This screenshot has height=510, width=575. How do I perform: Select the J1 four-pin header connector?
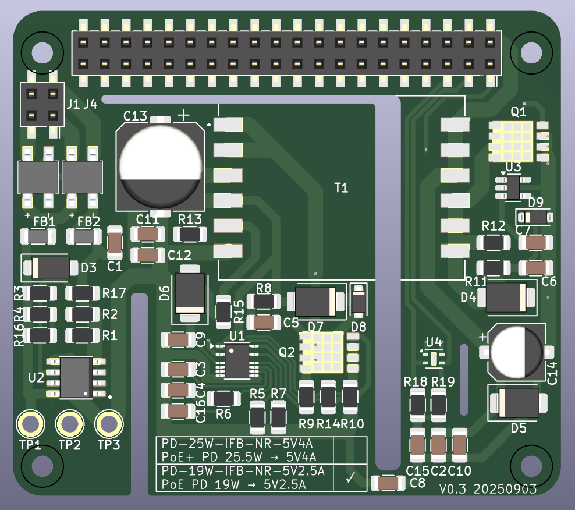[42, 105]
